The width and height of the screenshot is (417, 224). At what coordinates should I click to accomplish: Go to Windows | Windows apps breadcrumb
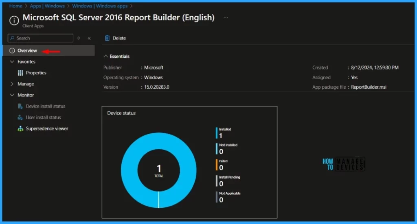tap(100, 6)
